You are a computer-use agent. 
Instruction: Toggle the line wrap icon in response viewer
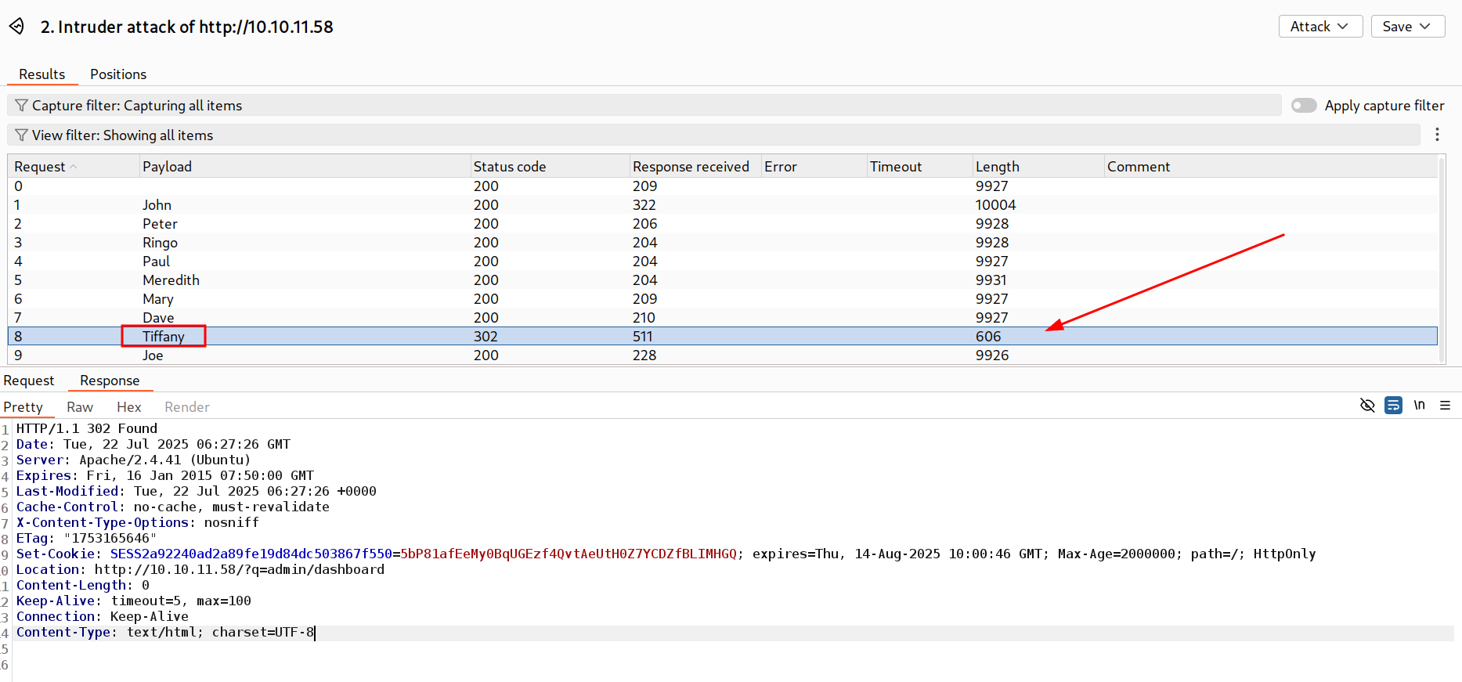pyautogui.click(x=1393, y=406)
